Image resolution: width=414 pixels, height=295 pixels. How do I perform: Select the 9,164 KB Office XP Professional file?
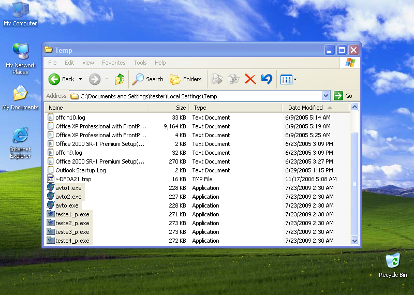[x=100, y=126]
